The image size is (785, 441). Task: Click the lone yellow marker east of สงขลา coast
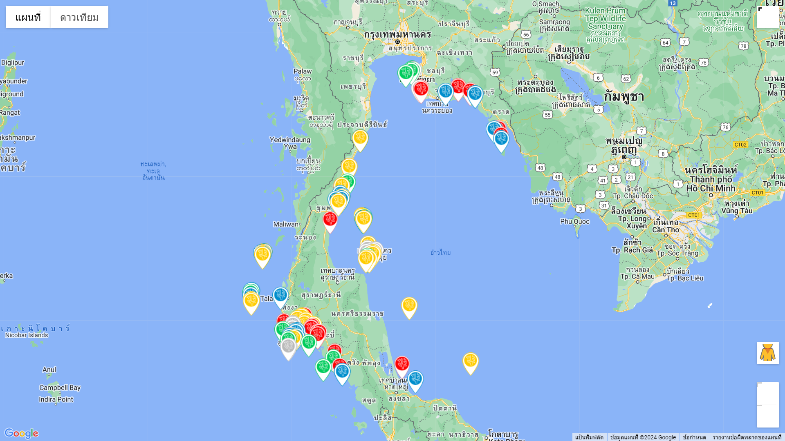tap(471, 362)
